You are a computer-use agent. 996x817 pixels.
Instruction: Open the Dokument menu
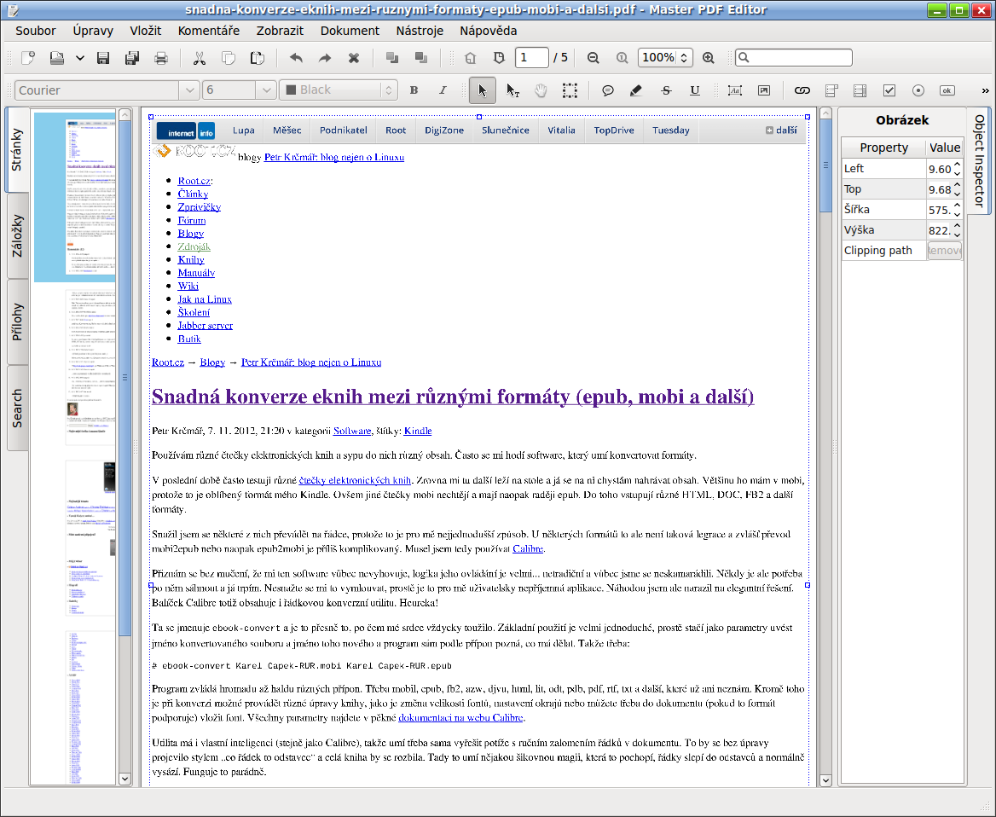[350, 31]
